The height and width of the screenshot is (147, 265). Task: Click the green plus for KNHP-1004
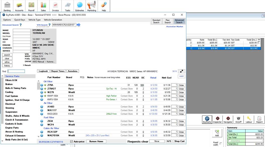coord(45,96)
